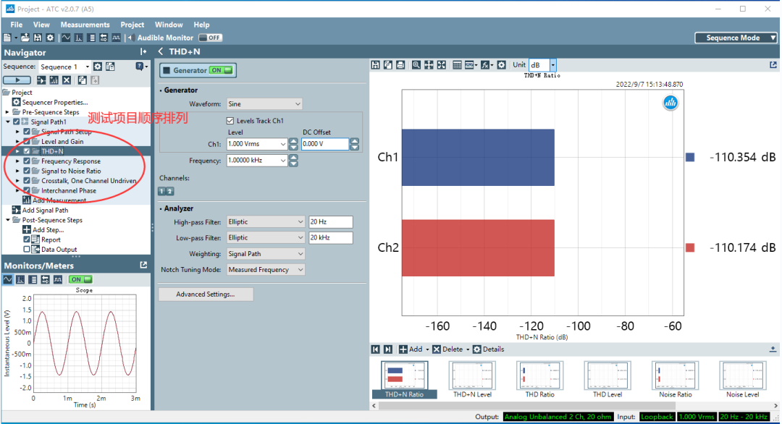The height and width of the screenshot is (424, 782).
Task: Open the Low-pass Filter Elliptic dropdown
Action: point(265,237)
